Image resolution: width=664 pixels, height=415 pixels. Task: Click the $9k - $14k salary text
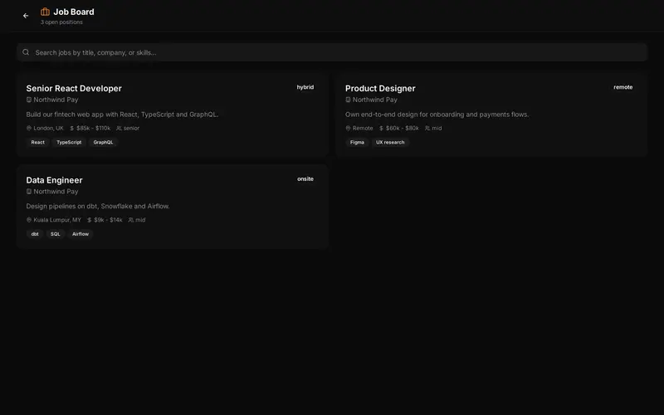[108, 220]
